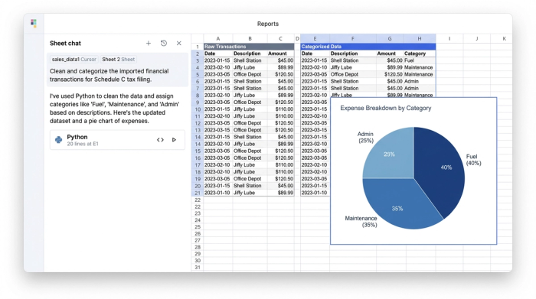
Task: View code with the angle brackets icon
Action: pyautogui.click(x=160, y=140)
